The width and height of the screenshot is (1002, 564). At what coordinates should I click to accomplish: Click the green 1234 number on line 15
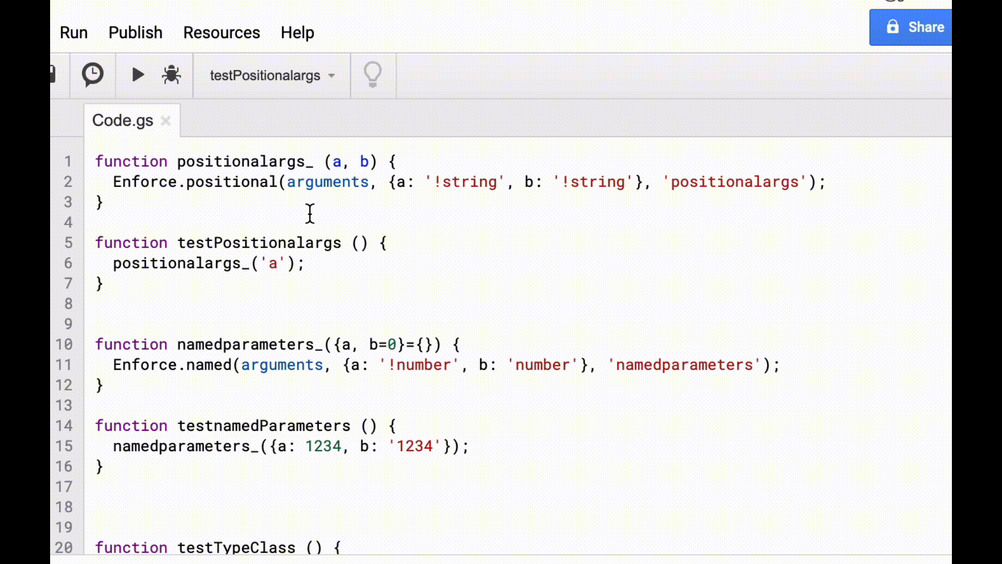pyautogui.click(x=323, y=446)
